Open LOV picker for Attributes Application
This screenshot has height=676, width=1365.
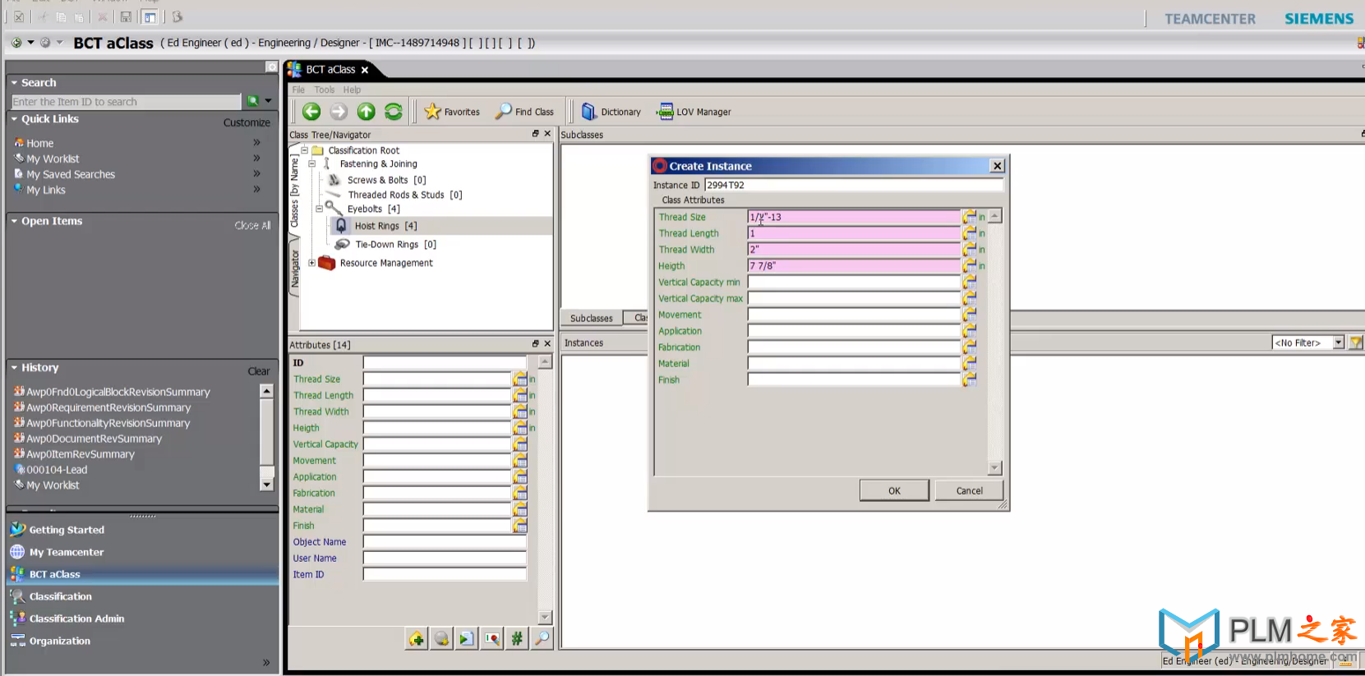[x=520, y=476]
